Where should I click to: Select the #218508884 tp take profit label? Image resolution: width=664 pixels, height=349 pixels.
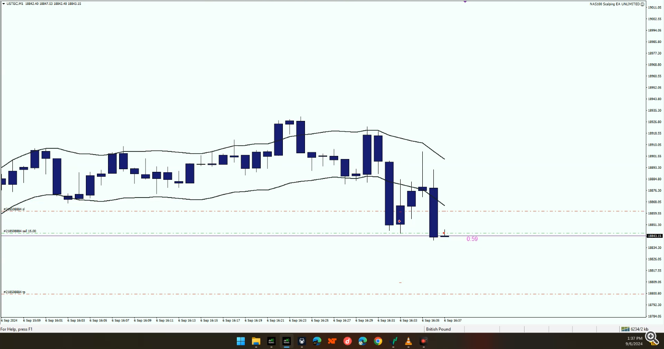14,292
